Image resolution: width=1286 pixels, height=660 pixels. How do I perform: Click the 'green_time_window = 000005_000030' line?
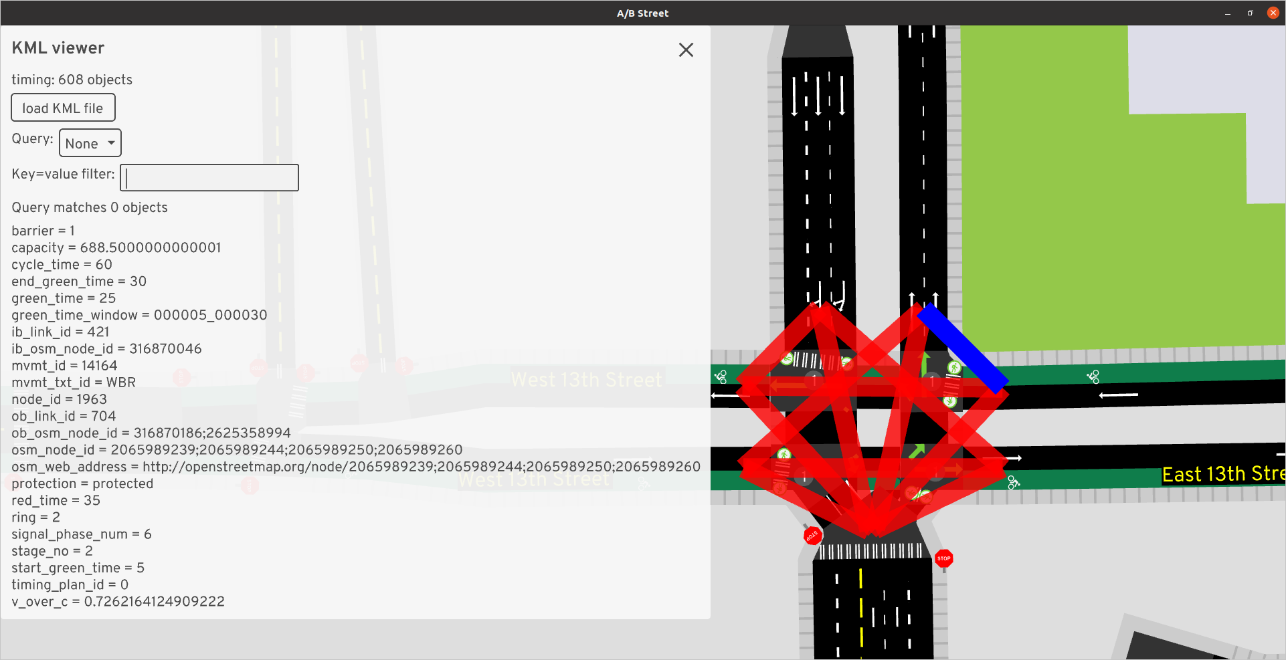pos(139,315)
